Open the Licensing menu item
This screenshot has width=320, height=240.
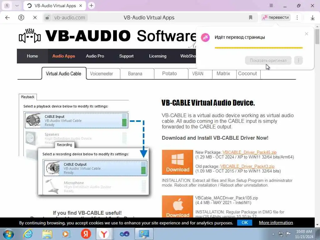(158, 56)
